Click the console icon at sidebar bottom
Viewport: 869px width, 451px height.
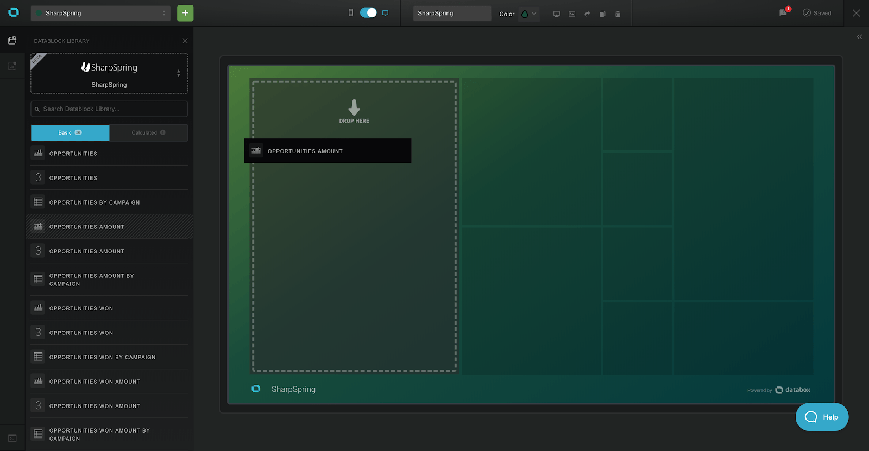pyautogui.click(x=12, y=438)
